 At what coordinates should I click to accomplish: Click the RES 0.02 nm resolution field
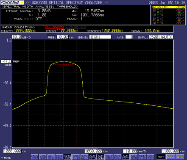click(x=63, y=37)
